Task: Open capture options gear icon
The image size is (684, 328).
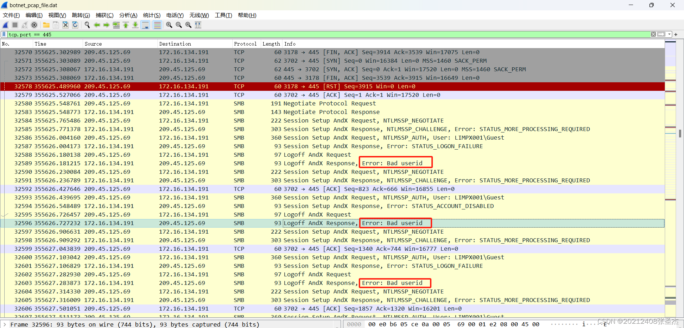Action: (x=34, y=25)
